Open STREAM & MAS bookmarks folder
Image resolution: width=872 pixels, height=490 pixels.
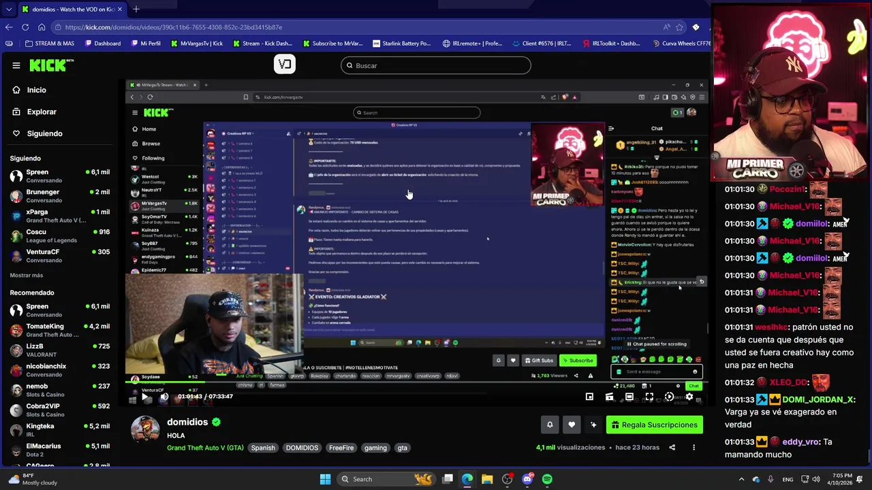click(49, 44)
